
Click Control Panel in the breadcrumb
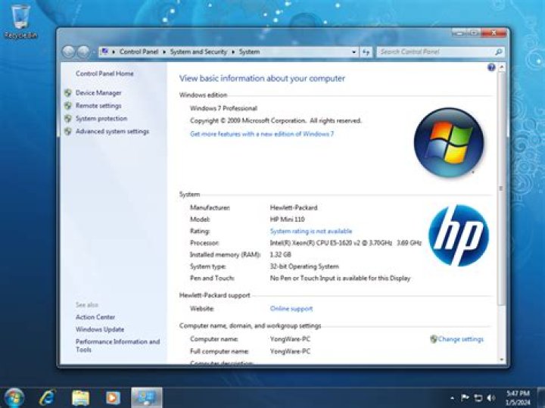click(139, 51)
